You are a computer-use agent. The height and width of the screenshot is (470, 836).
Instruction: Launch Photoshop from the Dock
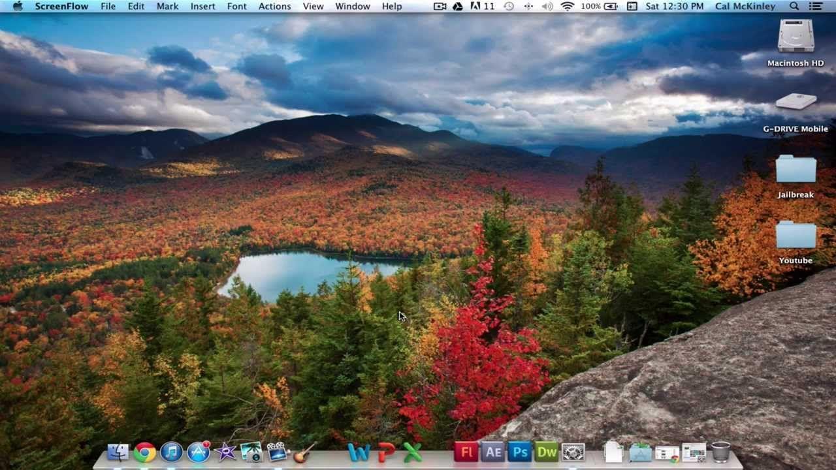521,451
